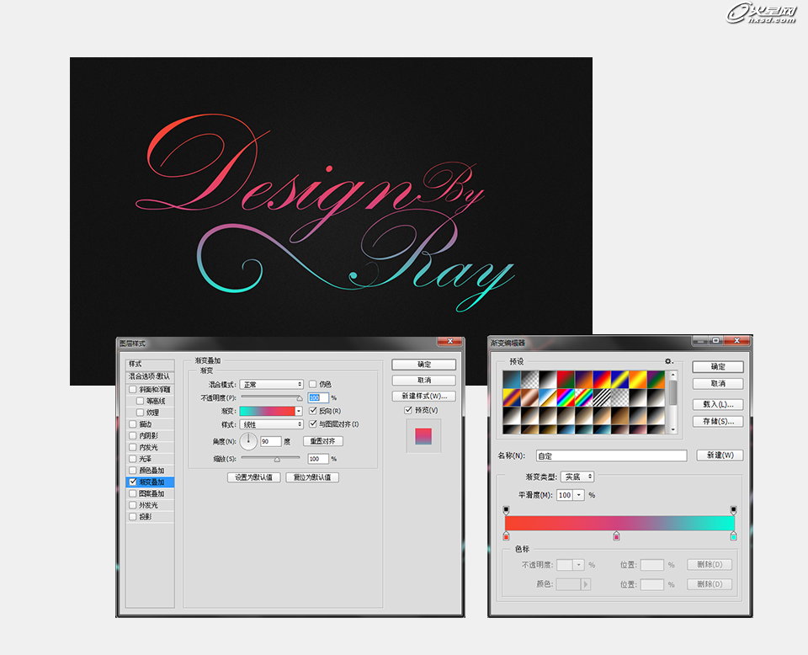Choose the violet-green-orange gradient preset

pos(656,380)
